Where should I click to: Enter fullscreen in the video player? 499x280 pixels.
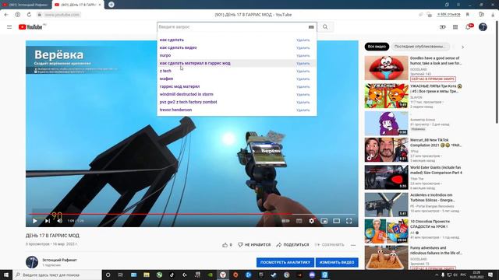coord(349,221)
